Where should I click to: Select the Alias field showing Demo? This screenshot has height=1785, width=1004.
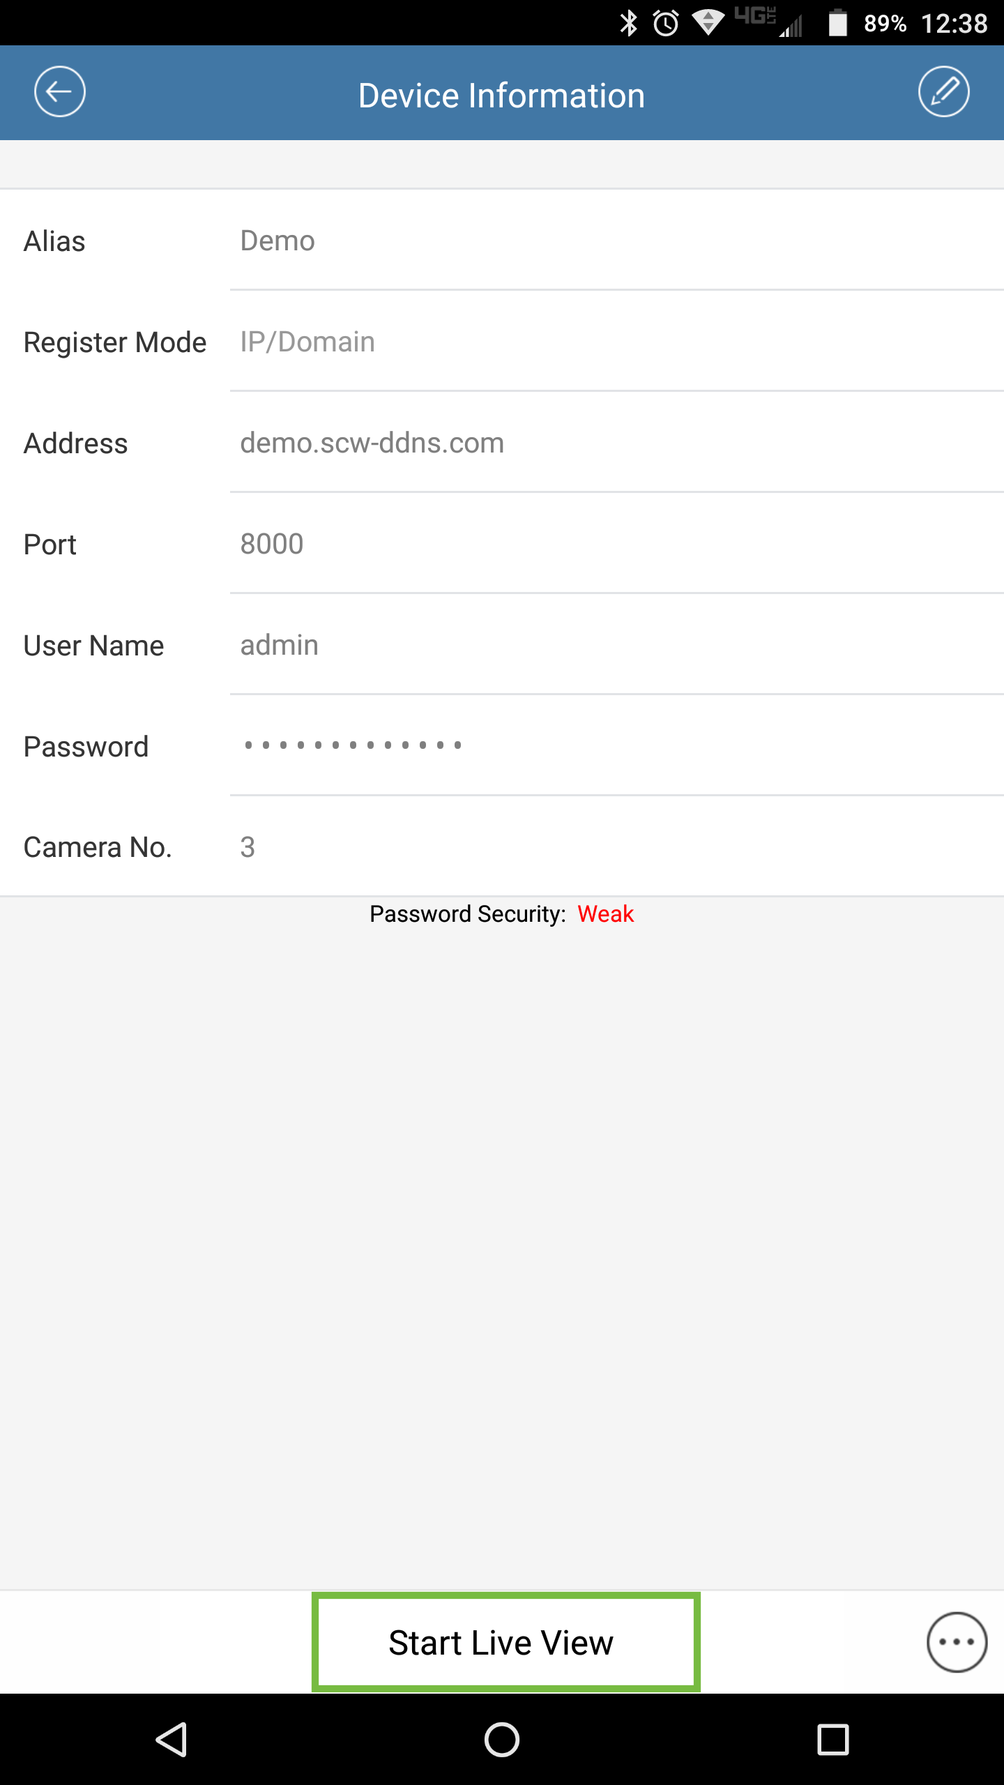[x=617, y=241]
